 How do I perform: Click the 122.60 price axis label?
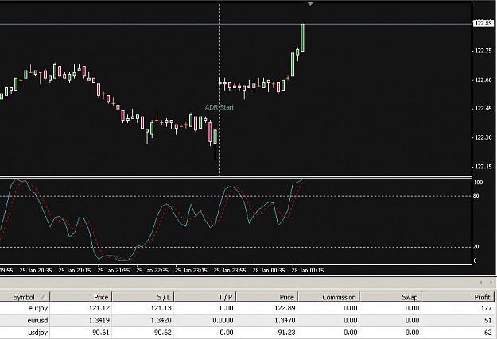483,80
